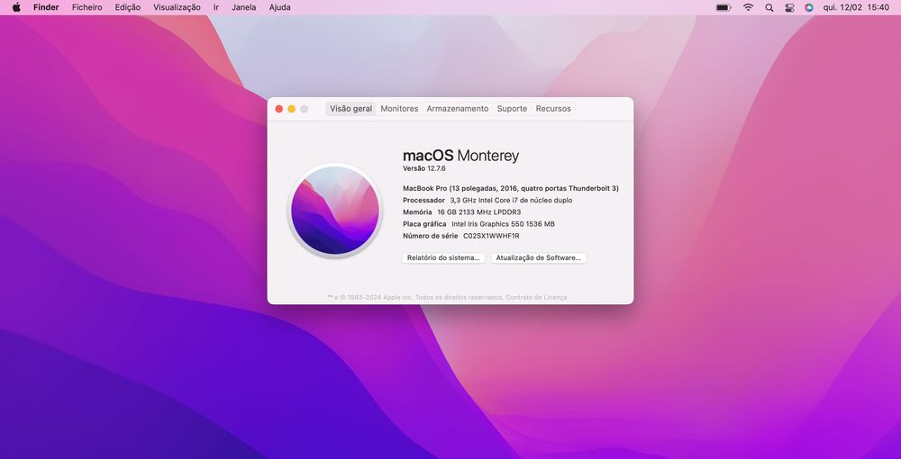This screenshot has height=459, width=901.
Task: Select the Visão geral tab
Action: tap(351, 108)
